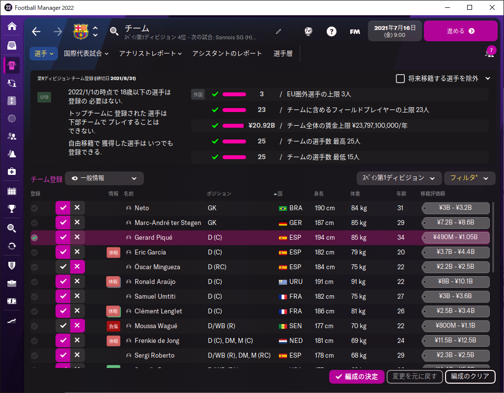The image size is (504, 393).
Task: Open the club vision briefcase icon in sidebar
Action: pos(12,283)
